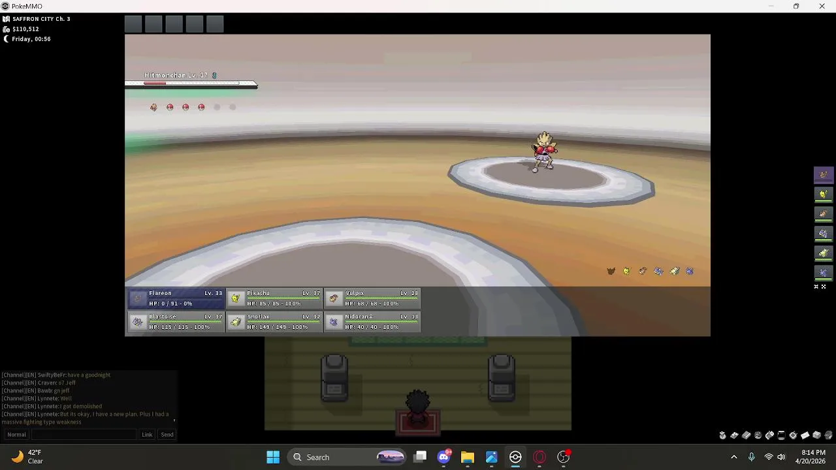This screenshot has width=836, height=470.
Task: Click the opposing Hitmonchan sprite
Action: tap(543, 152)
